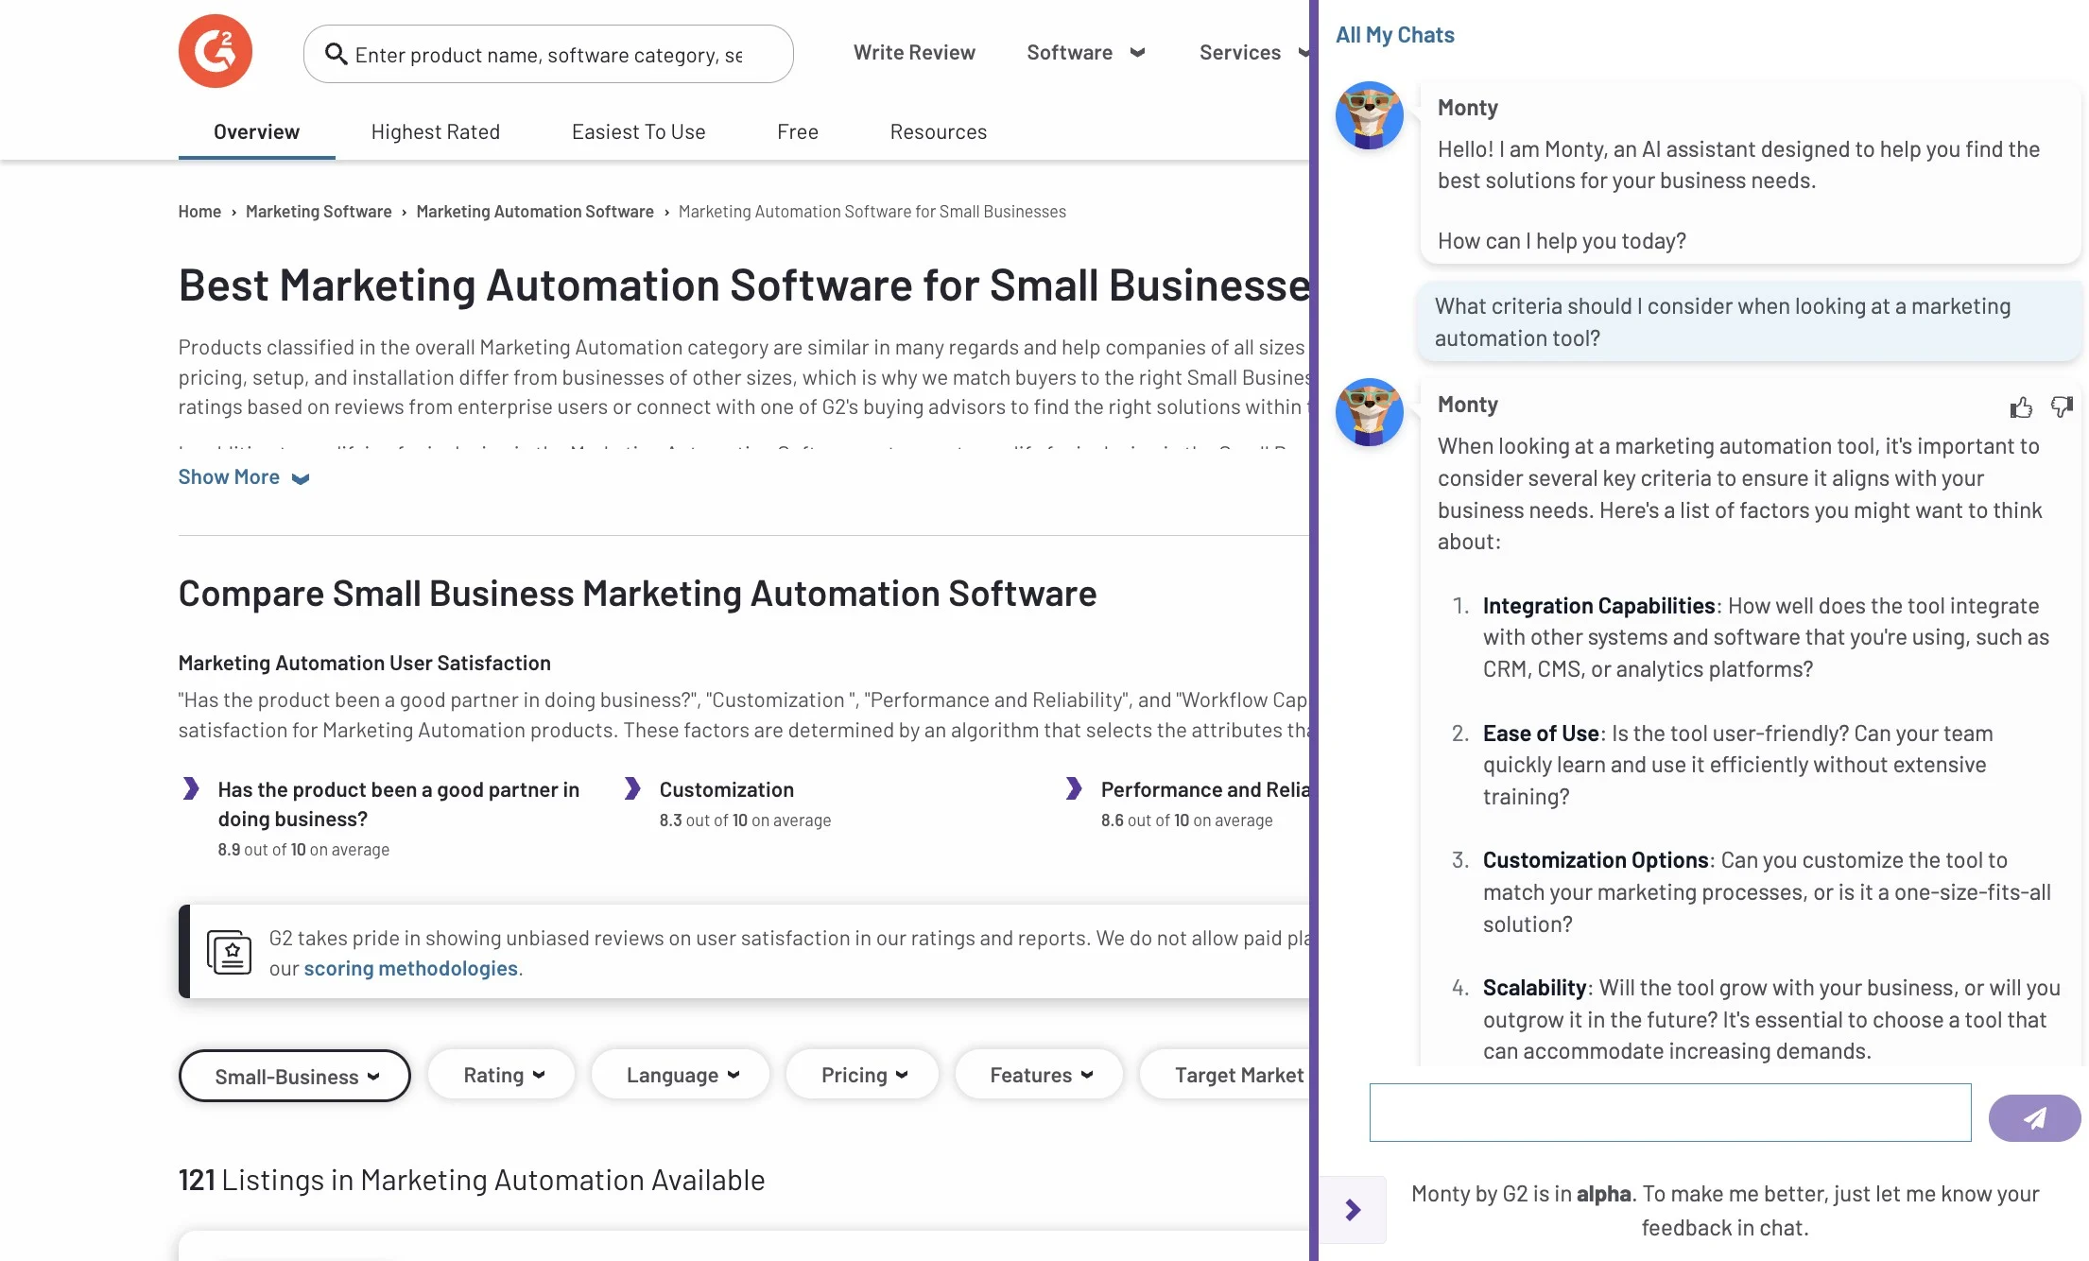
Task: Click the user question chat bubble
Action: pyautogui.click(x=1749, y=321)
